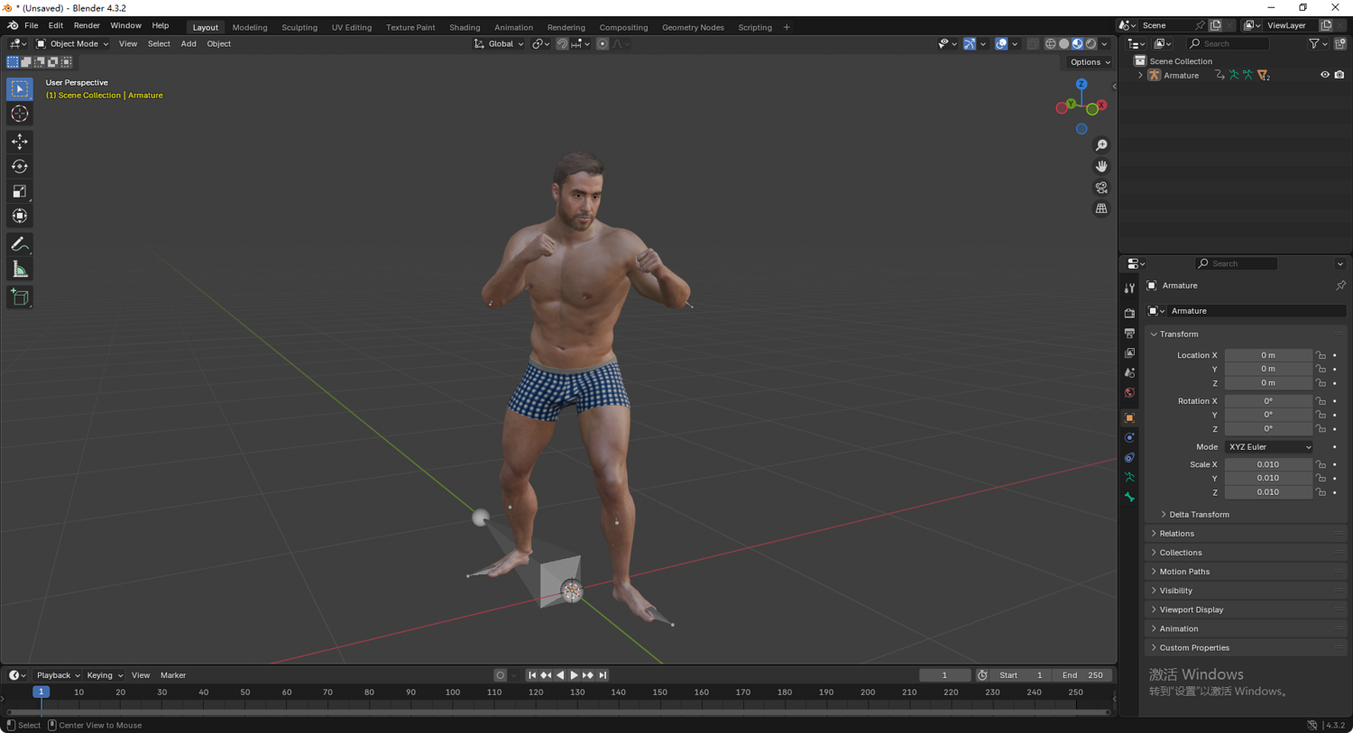Click the current frame number field
This screenshot has height=733, width=1353.
(x=944, y=675)
